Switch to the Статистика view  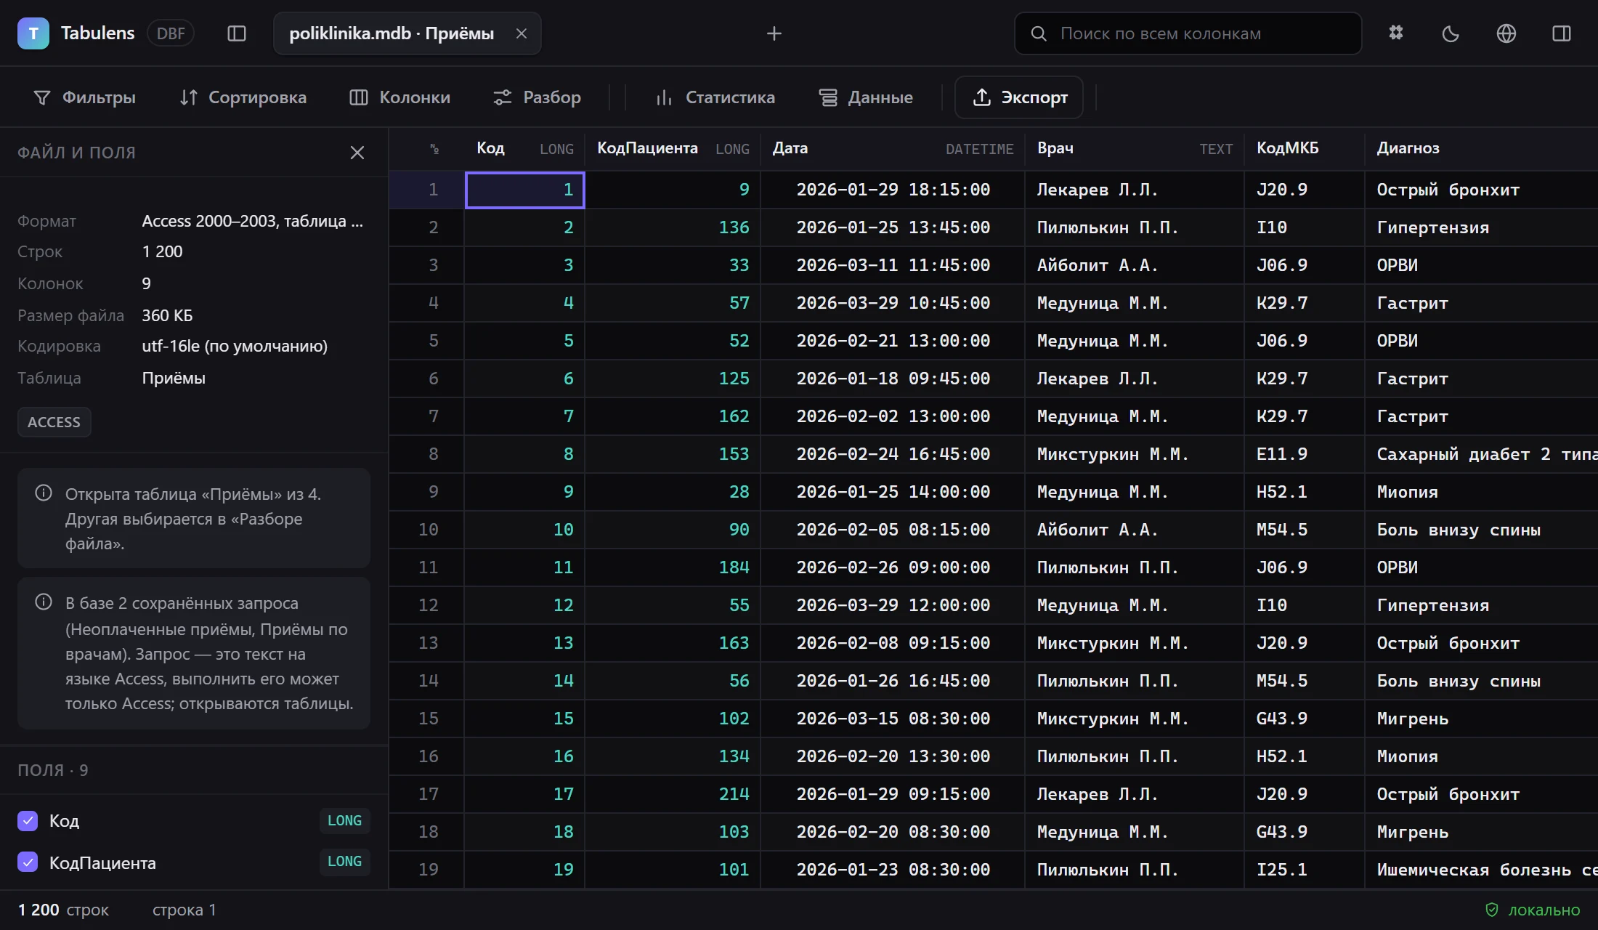coord(715,97)
